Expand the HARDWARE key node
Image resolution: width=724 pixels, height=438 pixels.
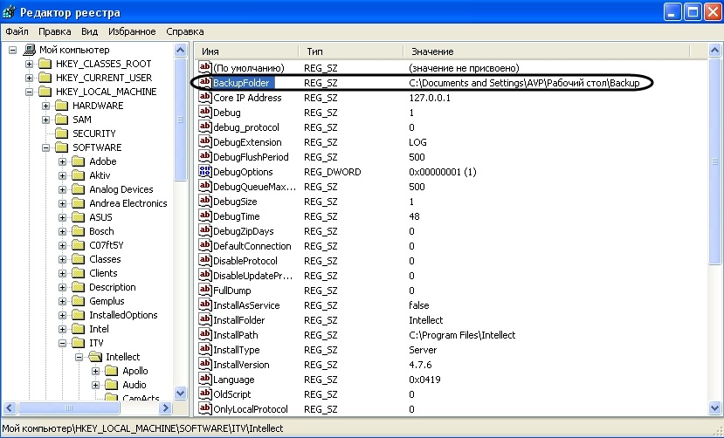[x=46, y=106]
